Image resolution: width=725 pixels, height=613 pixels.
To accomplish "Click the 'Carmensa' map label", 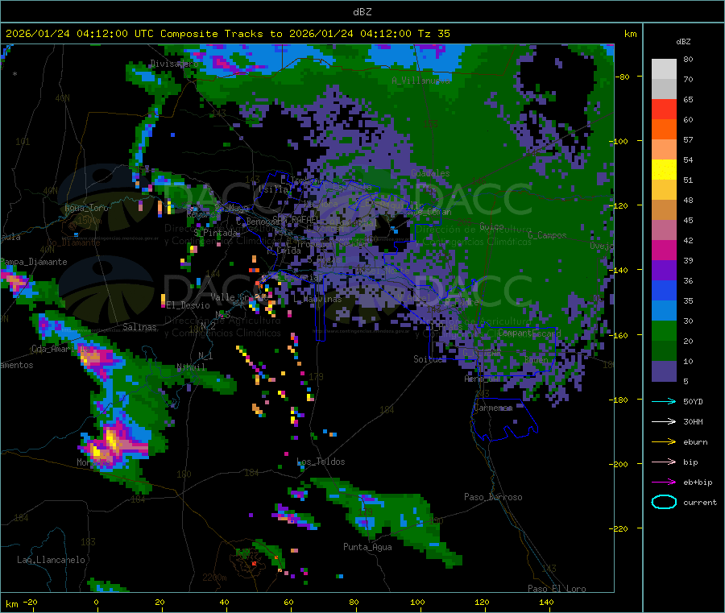I will point(493,408).
